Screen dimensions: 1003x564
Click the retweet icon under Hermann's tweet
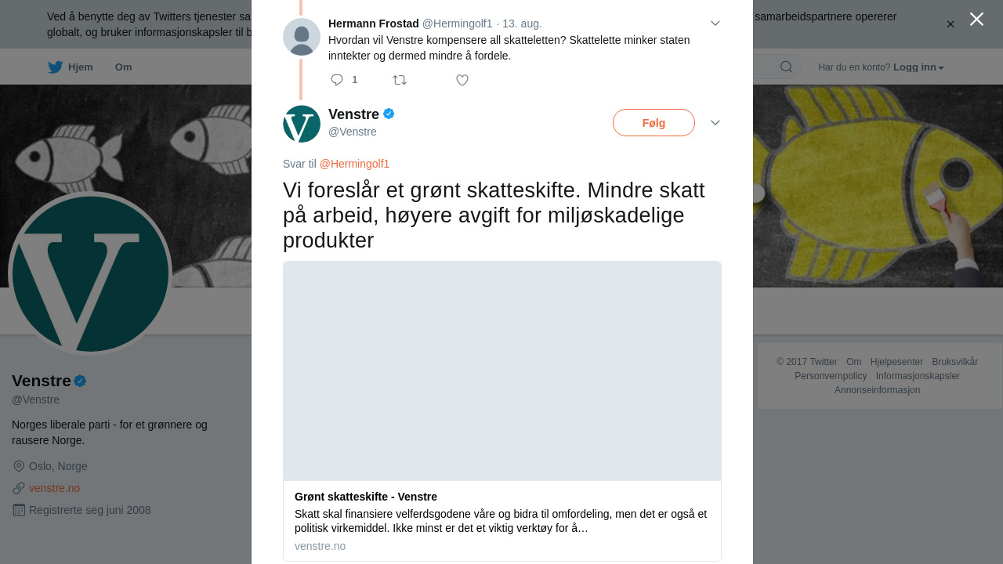(x=400, y=80)
